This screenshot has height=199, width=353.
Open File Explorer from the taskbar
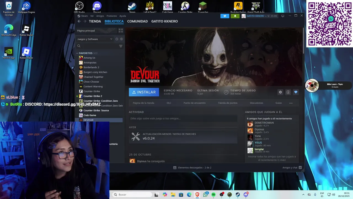(173, 195)
